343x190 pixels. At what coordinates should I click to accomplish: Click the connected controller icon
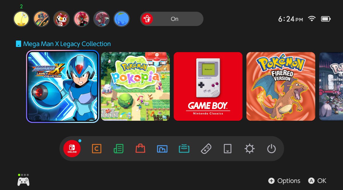pyautogui.click(x=23, y=181)
